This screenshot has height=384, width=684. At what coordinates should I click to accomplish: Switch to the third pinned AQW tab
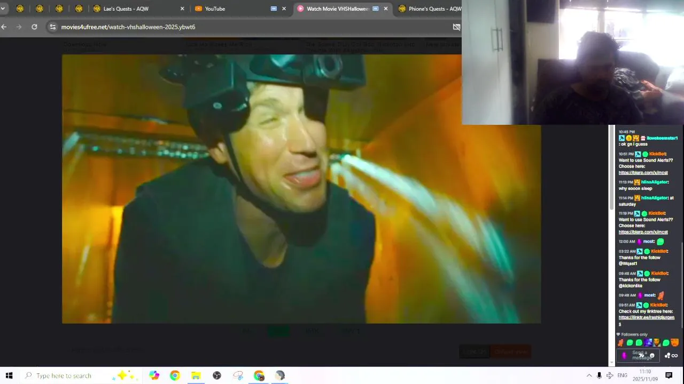pyautogui.click(x=59, y=9)
